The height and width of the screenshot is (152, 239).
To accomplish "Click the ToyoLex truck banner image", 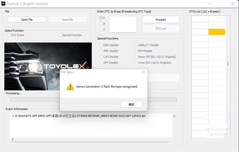I will (48, 66).
